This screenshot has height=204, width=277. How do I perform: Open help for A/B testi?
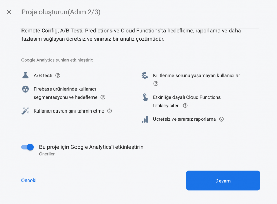(x=57, y=75)
